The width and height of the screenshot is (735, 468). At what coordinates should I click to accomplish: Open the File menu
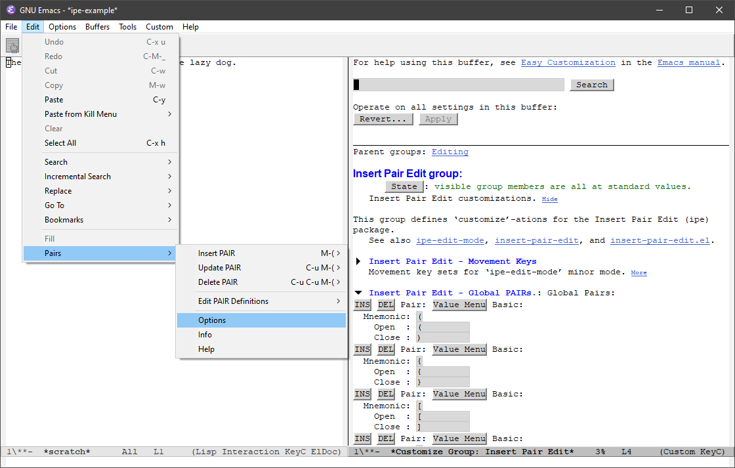[11, 27]
